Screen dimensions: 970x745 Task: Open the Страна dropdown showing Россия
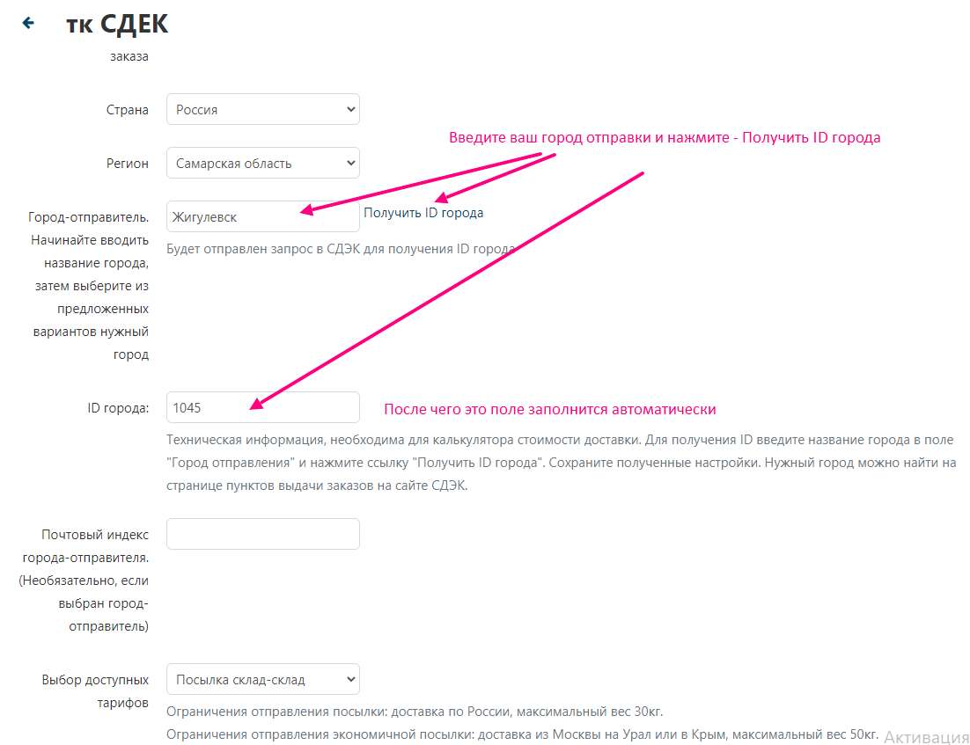pyautogui.click(x=263, y=109)
